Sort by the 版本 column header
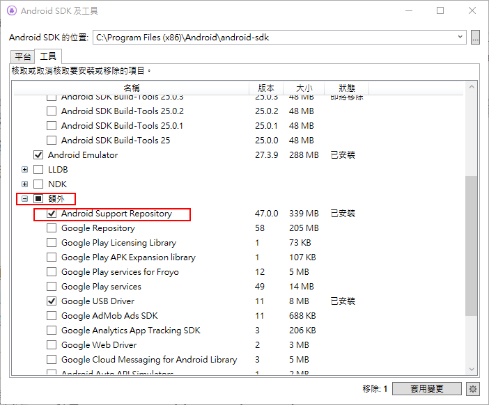 click(266, 88)
